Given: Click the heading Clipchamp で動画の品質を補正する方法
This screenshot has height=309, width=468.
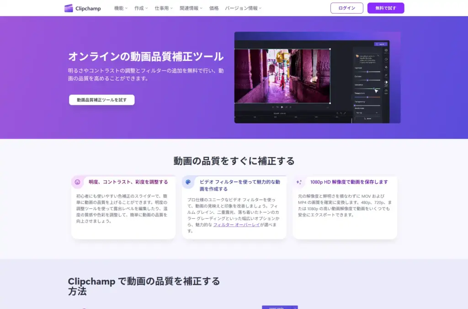Looking at the screenshot, I should (x=144, y=286).
